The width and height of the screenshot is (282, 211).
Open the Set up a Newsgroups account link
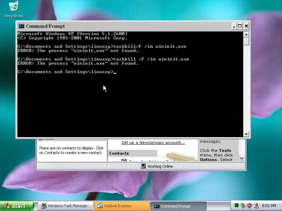point(153,143)
